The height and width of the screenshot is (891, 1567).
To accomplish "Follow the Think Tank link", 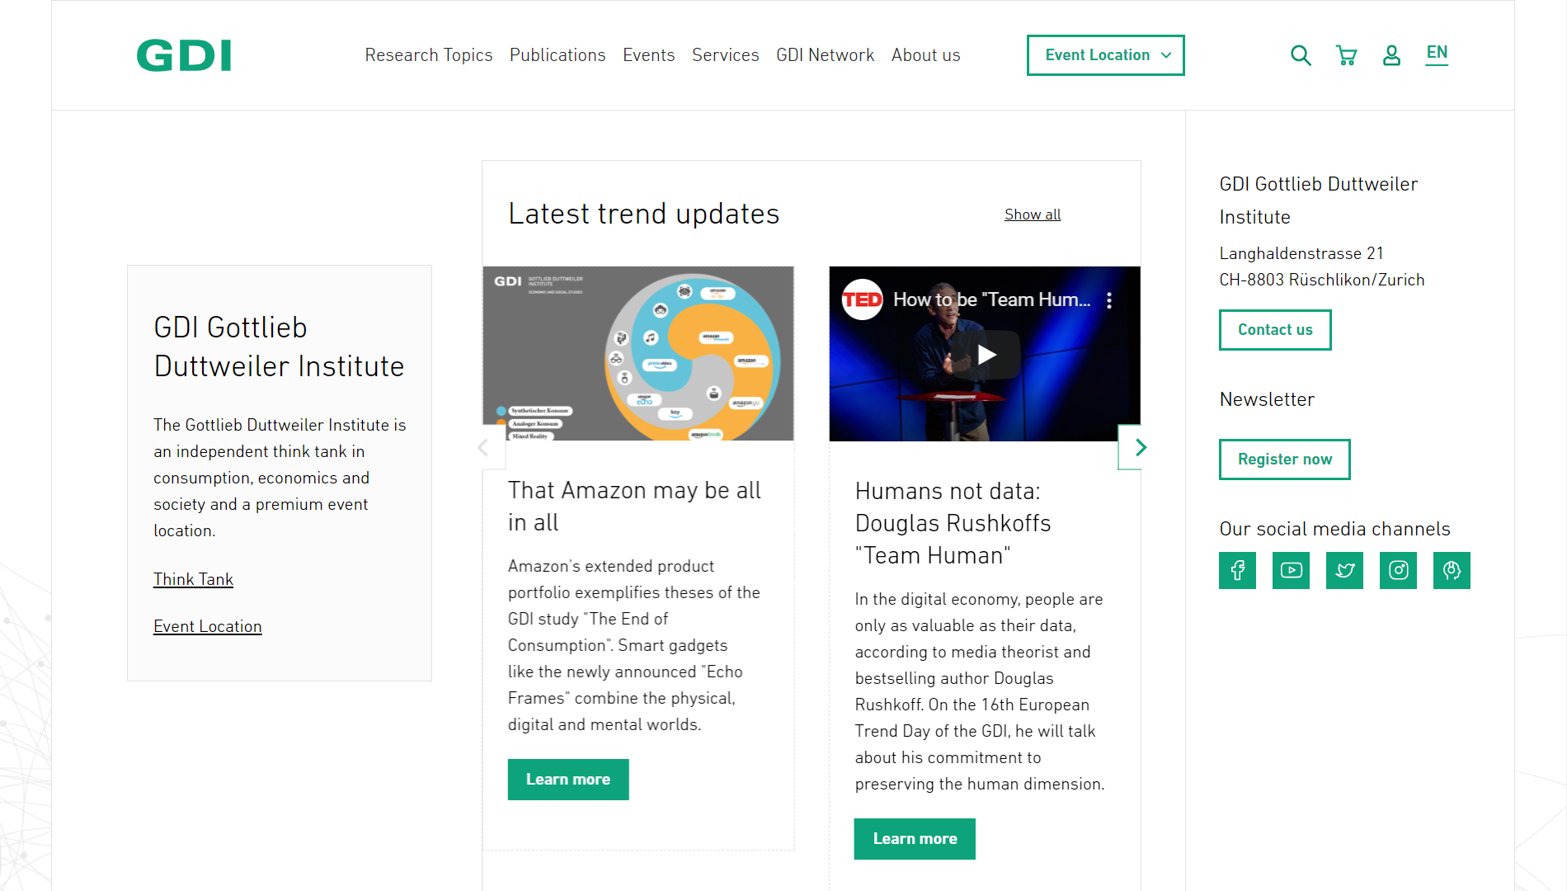I will 193,579.
